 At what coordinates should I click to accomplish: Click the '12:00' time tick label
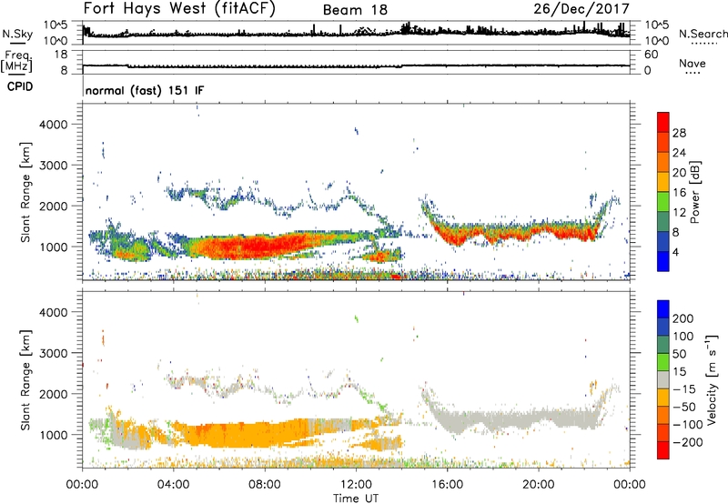coord(356,485)
